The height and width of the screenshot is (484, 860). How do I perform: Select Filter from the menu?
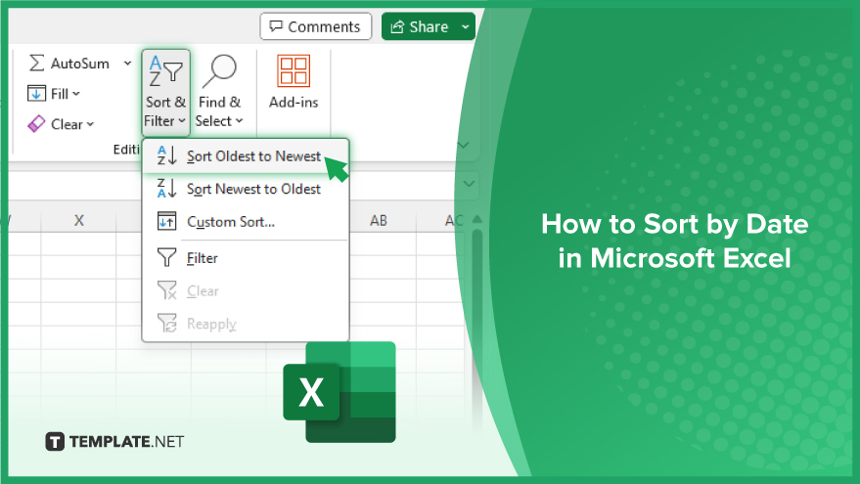click(x=246, y=258)
